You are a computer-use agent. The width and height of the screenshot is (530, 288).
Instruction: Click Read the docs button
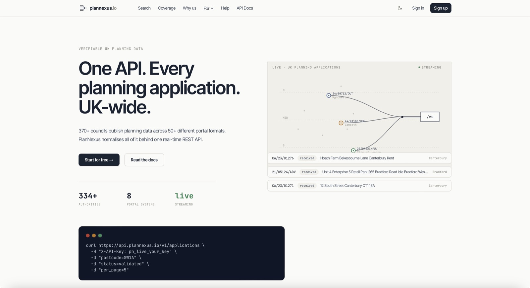click(x=144, y=160)
